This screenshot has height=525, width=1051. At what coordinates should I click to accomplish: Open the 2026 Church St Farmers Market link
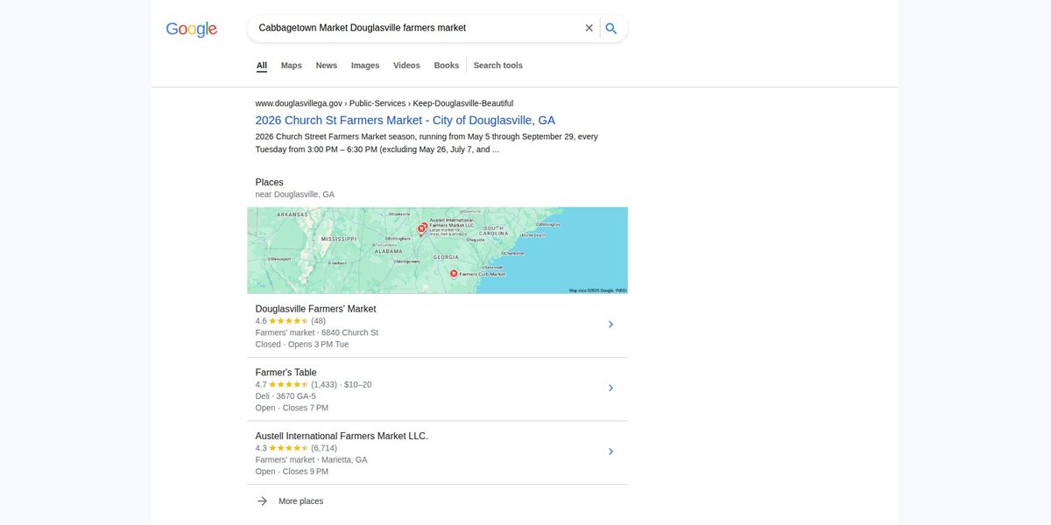406,121
